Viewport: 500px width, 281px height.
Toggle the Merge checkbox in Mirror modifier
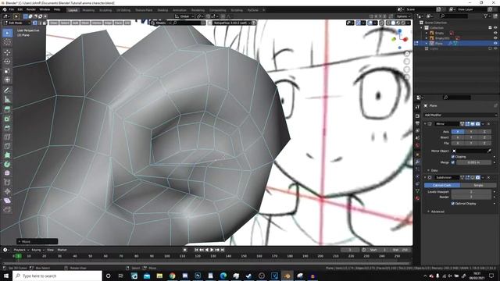tap(453, 162)
